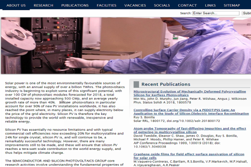Select the '10.1063/1.5049338' DOI text
The image size is (251, 167).
150,147
